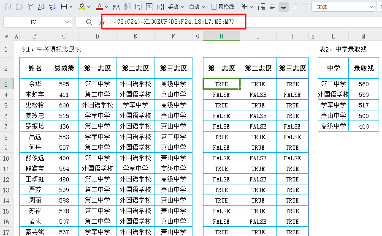Select the admission line cell 530
The height and width of the screenshot is (236, 382).
pos(364,94)
